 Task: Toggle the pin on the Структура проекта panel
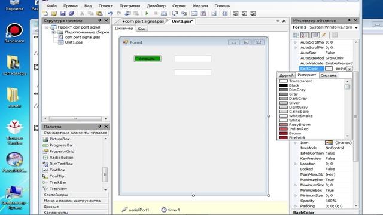pos(100,20)
